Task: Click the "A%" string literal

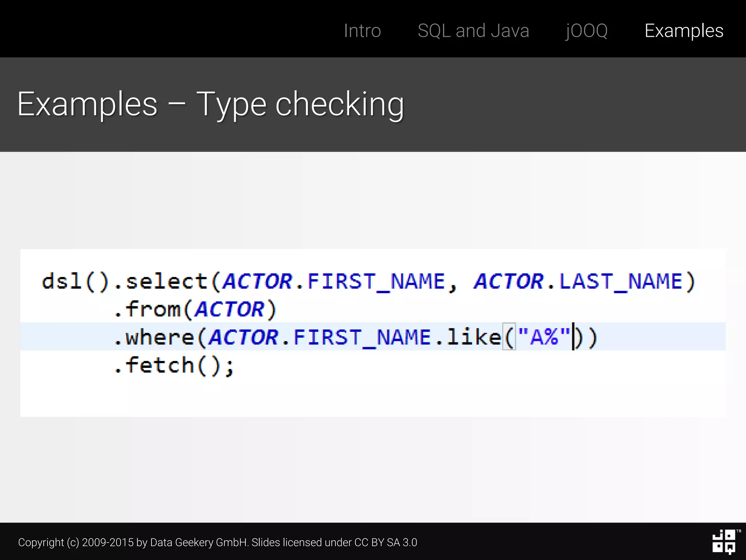Action: [x=544, y=337]
